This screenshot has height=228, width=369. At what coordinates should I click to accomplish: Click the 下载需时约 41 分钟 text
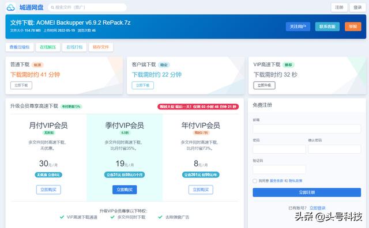coord(35,75)
